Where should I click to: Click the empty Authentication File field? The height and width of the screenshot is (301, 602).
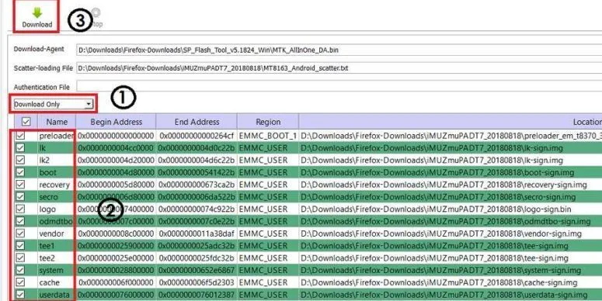tap(339, 87)
